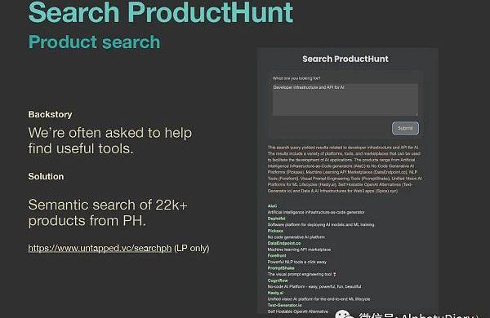Click the large 'Search ProductHunt' slide title

click(x=161, y=12)
